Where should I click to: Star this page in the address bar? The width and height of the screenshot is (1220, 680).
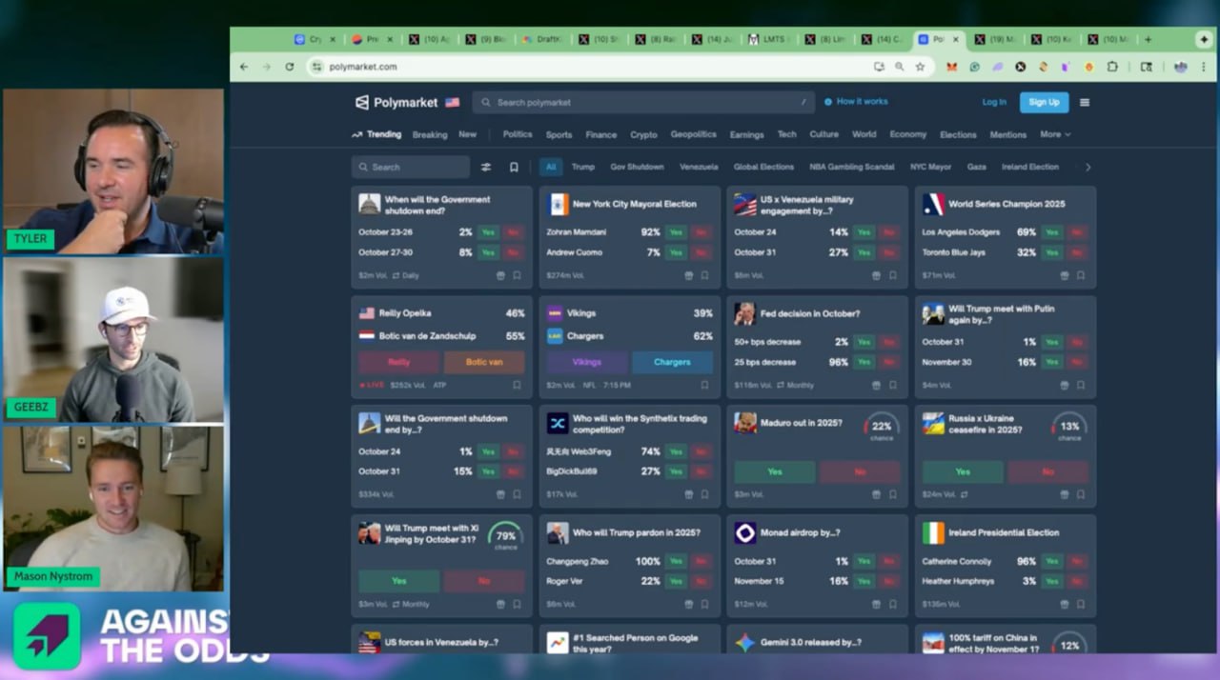(x=920, y=67)
